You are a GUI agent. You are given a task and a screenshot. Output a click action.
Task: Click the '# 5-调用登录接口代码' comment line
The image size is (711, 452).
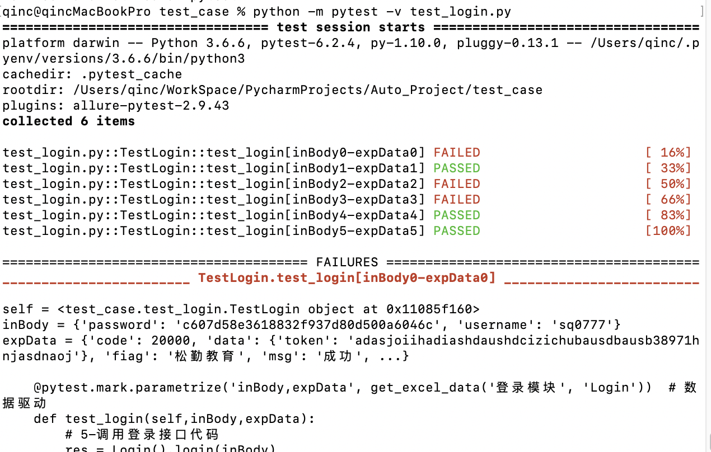pyautogui.click(x=142, y=435)
